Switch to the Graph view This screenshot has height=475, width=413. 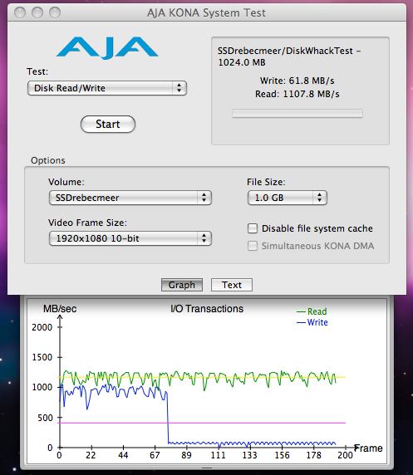pyautogui.click(x=182, y=285)
